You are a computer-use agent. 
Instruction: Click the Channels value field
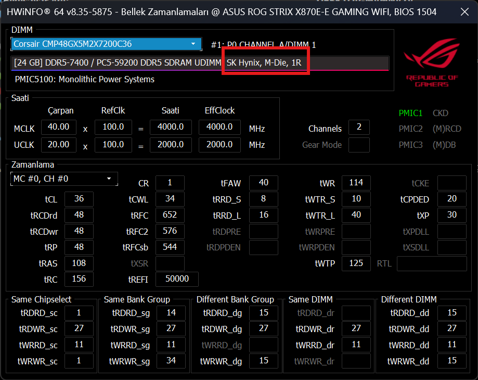[359, 127]
